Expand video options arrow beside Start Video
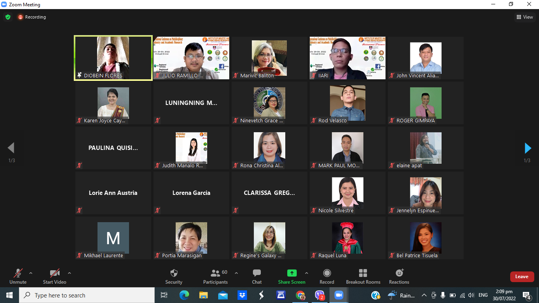This screenshot has width=539, height=303. (69, 273)
